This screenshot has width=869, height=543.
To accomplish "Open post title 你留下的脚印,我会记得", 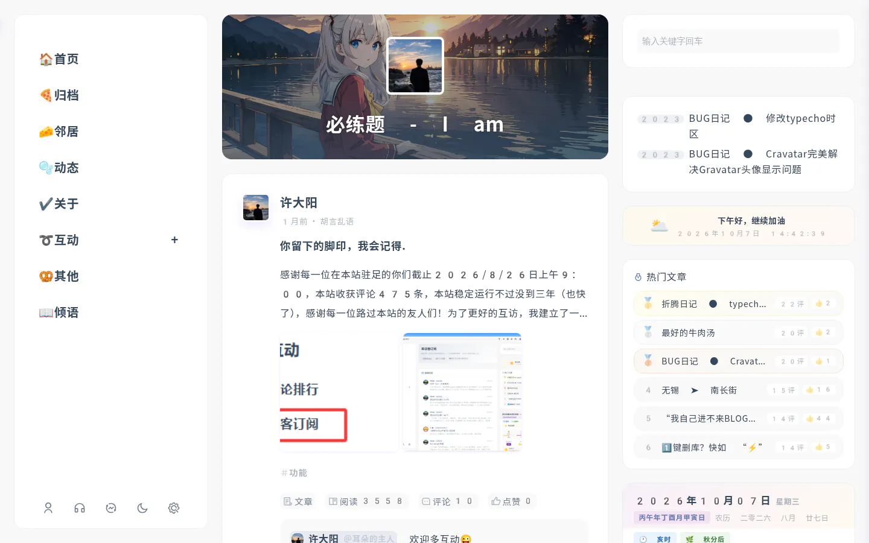I will 343,246.
